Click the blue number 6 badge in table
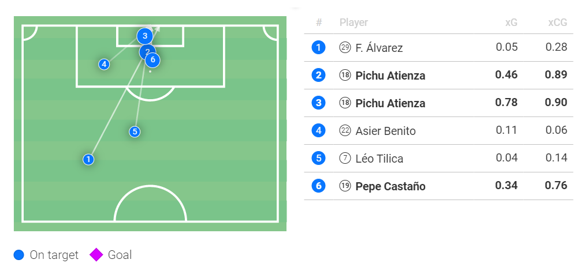This screenshot has width=588, height=267. coord(318,186)
